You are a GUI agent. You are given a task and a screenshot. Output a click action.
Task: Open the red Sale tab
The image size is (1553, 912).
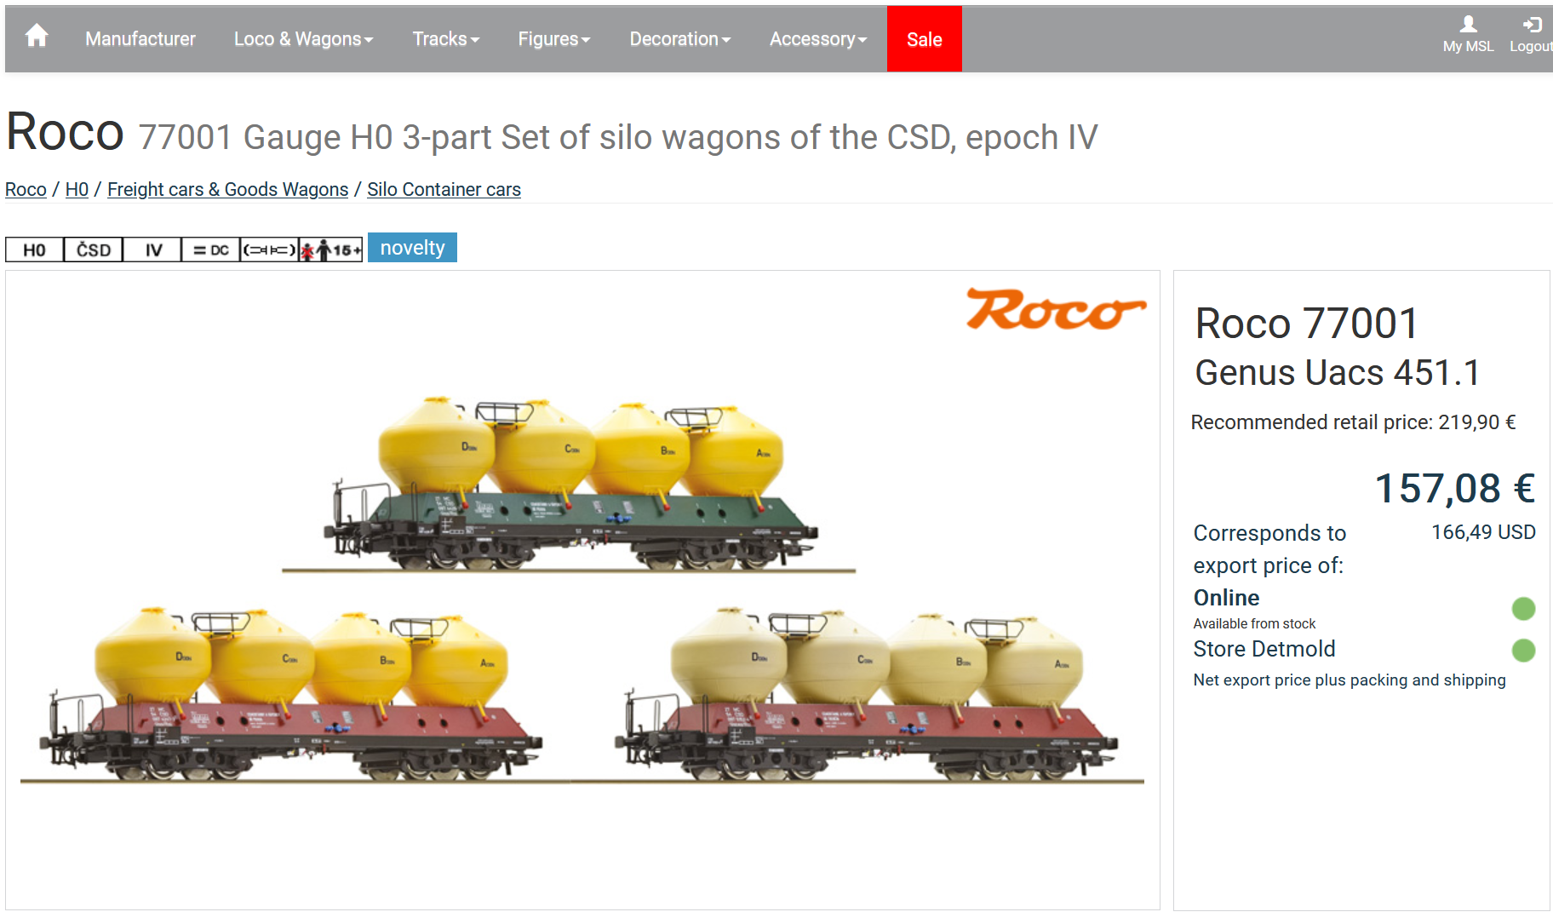point(925,39)
